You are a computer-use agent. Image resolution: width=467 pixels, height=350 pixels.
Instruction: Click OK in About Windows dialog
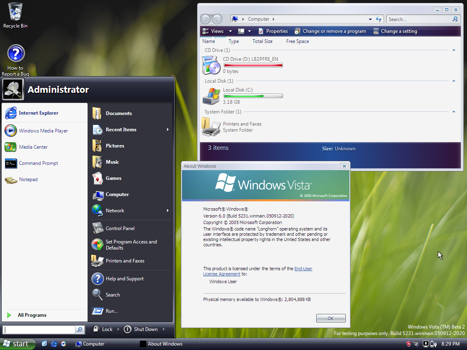click(330, 318)
